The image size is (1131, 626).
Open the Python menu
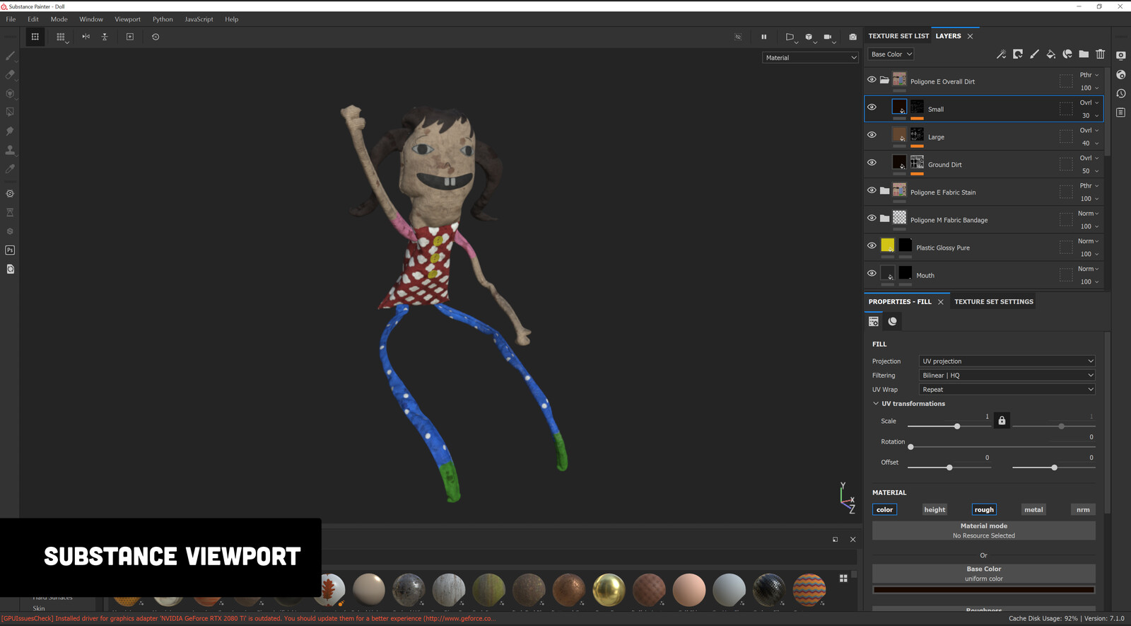tap(163, 19)
